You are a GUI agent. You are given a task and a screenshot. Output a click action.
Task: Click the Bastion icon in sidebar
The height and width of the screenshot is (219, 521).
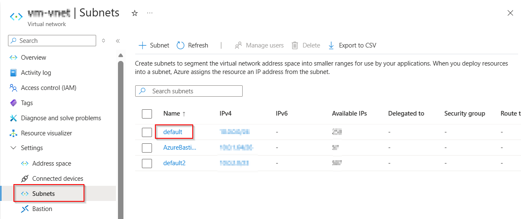(25, 209)
